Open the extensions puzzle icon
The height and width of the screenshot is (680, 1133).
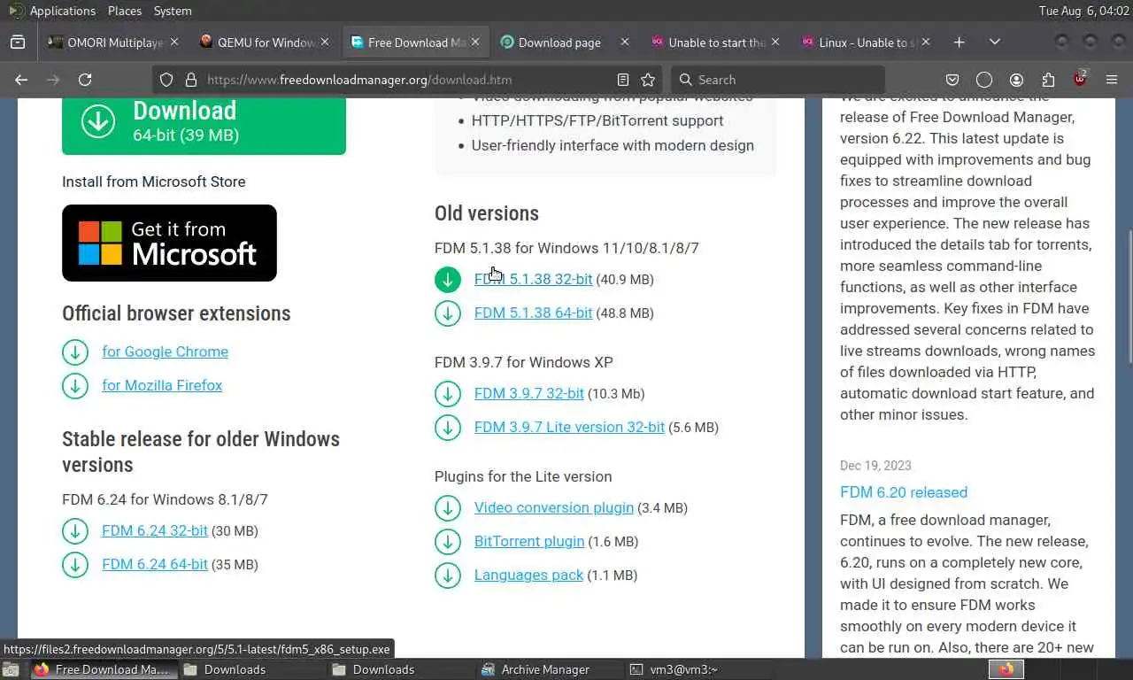[1048, 80]
